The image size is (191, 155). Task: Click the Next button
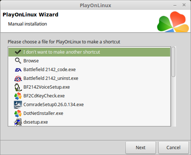(x=141, y=148)
